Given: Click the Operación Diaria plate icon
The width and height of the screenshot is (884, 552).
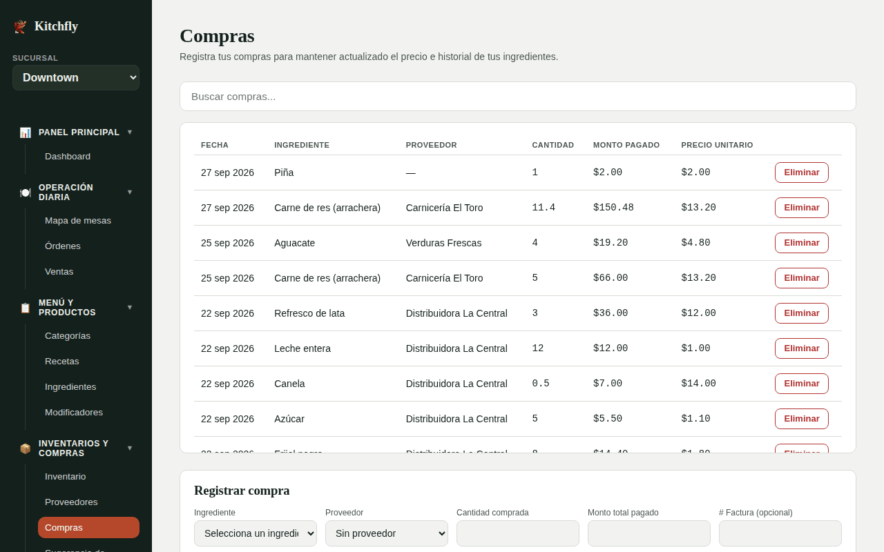Looking at the screenshot, I should pyautogui.click(x=25, y=193).
